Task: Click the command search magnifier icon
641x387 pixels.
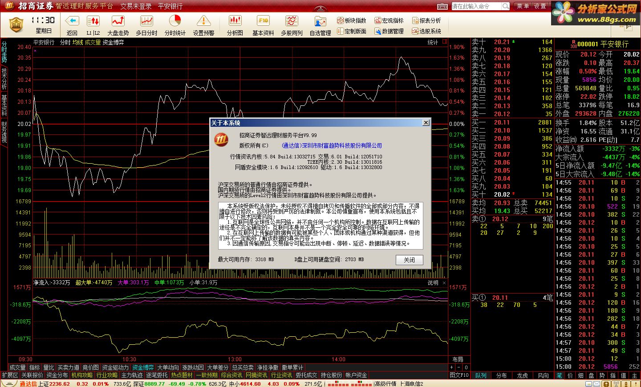Action: point(506,6)
